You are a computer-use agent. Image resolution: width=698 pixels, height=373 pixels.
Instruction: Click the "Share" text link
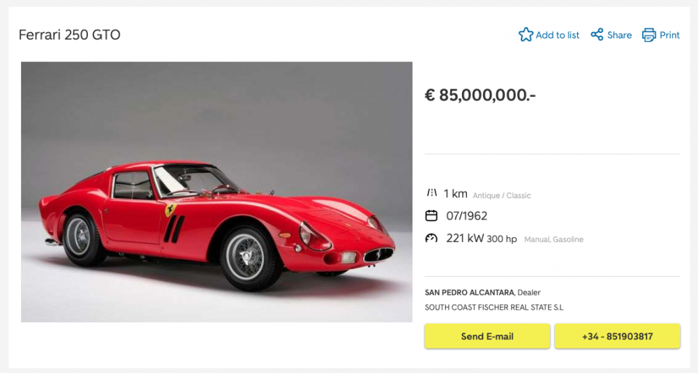click(x=619, y=35)
